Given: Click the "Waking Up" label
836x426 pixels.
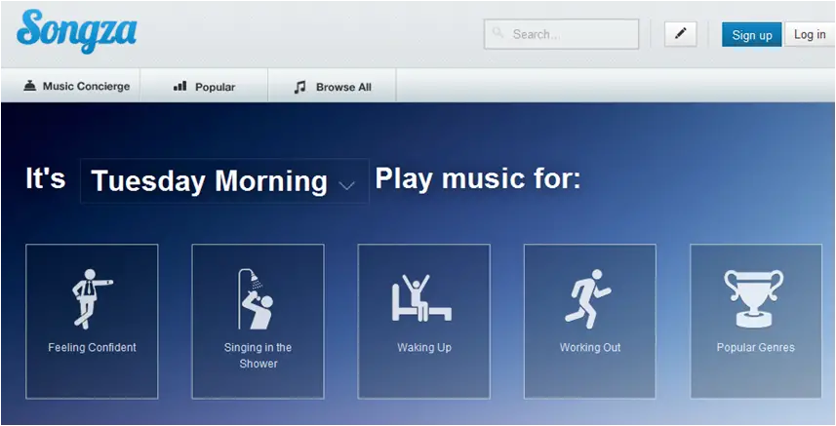Looking at the screenshot, I should tap(424, 348).
